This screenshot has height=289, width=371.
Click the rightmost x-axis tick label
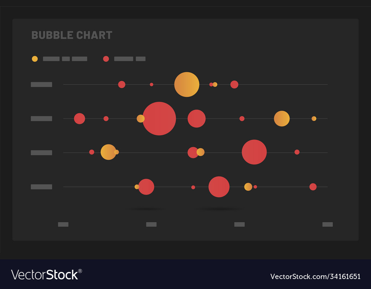tap(327, 224)
